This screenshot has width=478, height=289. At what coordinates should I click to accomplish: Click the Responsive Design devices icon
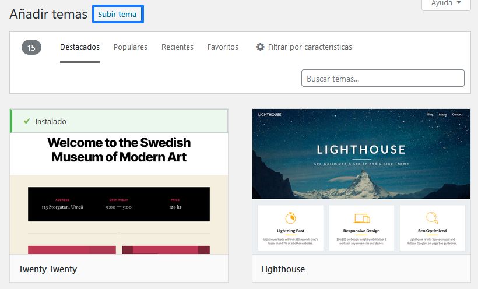coord(361,218)
